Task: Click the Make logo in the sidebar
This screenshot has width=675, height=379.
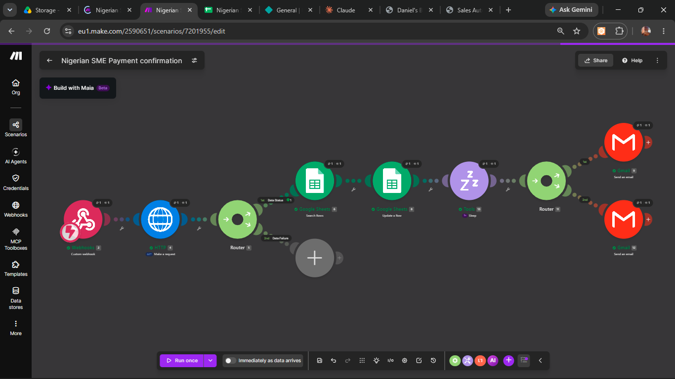Action: (16, 56)
